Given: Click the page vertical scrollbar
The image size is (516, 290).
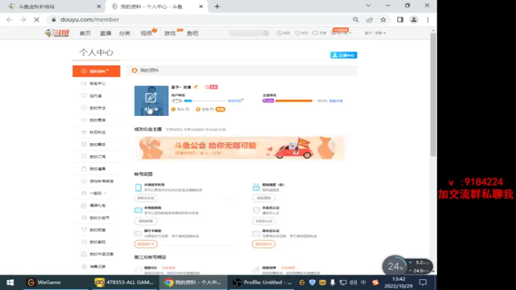Looking at the screenshot, I should [x=433, y=95].
